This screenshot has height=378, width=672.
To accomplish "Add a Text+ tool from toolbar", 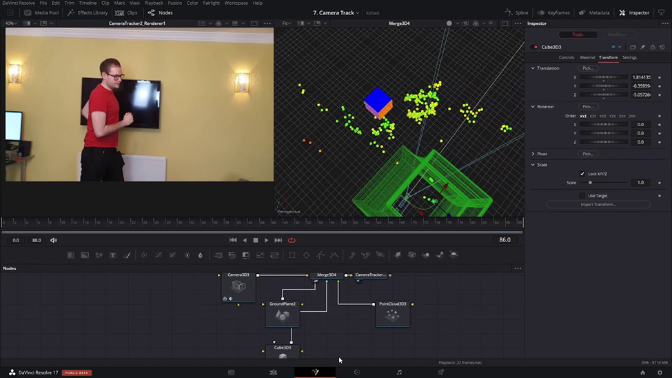I will pyautogui.click(x=113, y=255).
